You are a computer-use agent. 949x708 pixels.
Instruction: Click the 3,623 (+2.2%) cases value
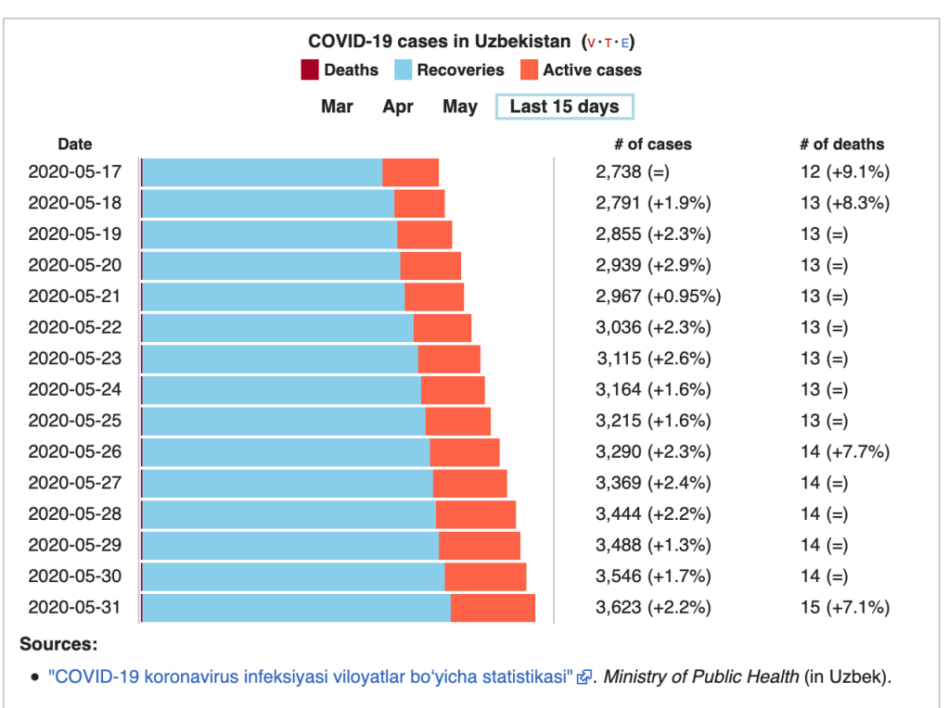point(653,608)
